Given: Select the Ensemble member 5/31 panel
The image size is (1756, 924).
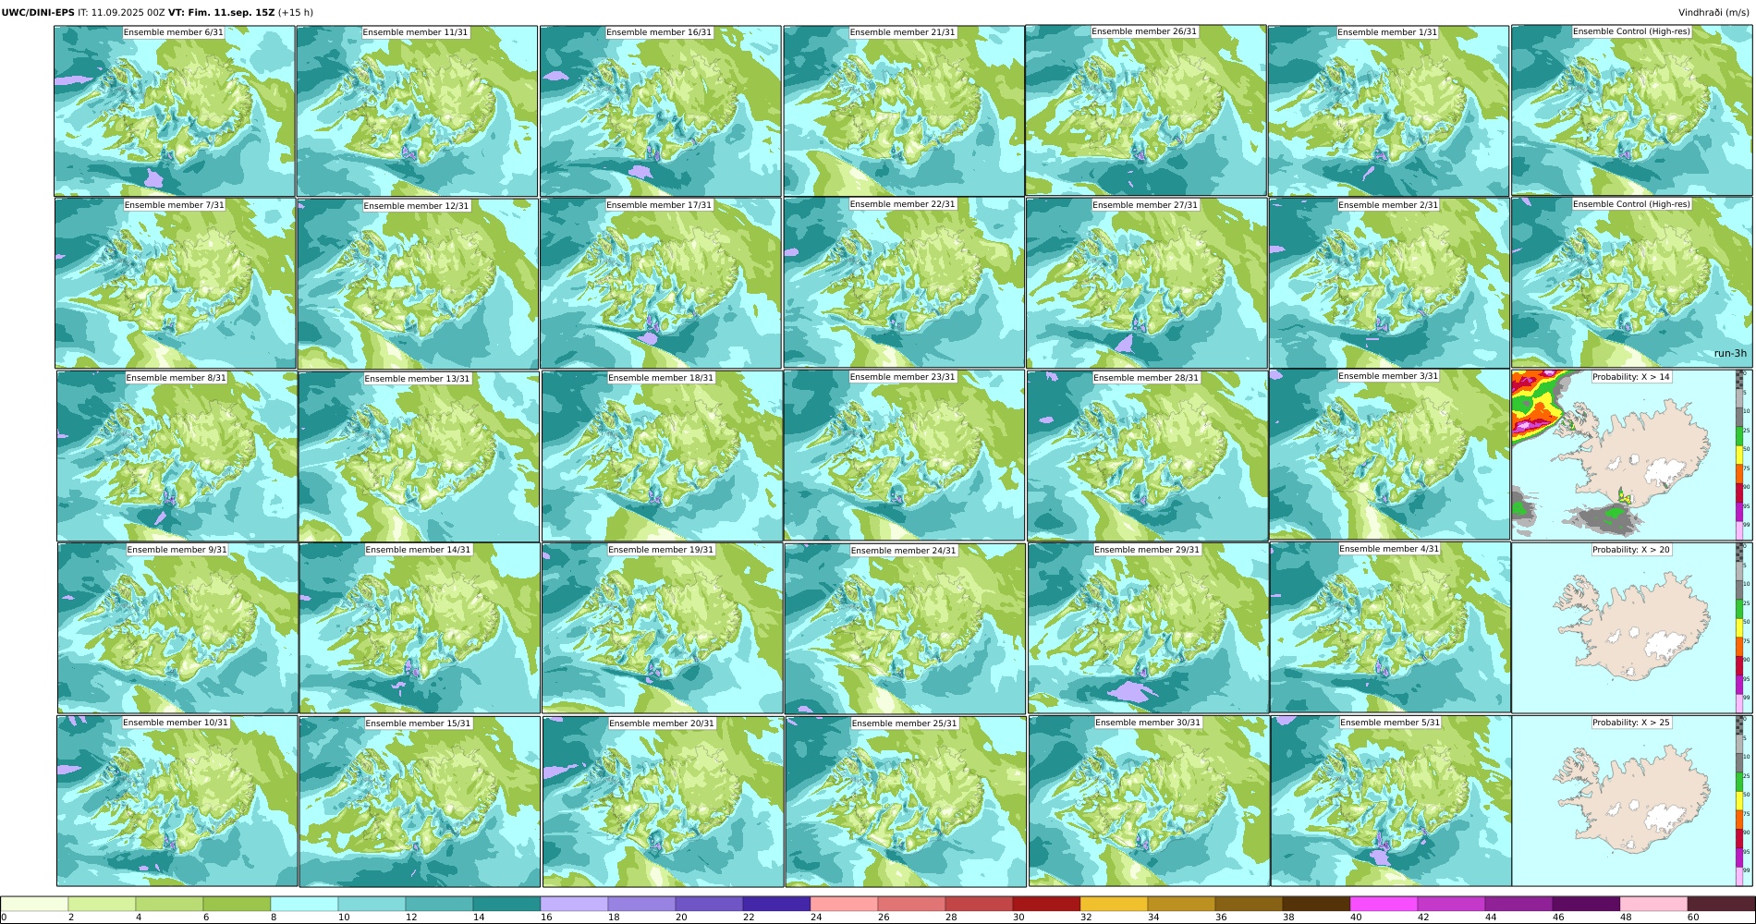Looking at the screenshot, I should pos(1391,801).
